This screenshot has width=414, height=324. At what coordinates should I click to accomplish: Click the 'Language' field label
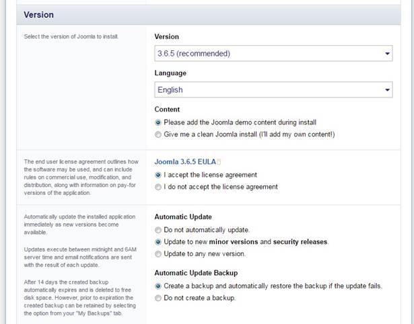tap(170, 73)
